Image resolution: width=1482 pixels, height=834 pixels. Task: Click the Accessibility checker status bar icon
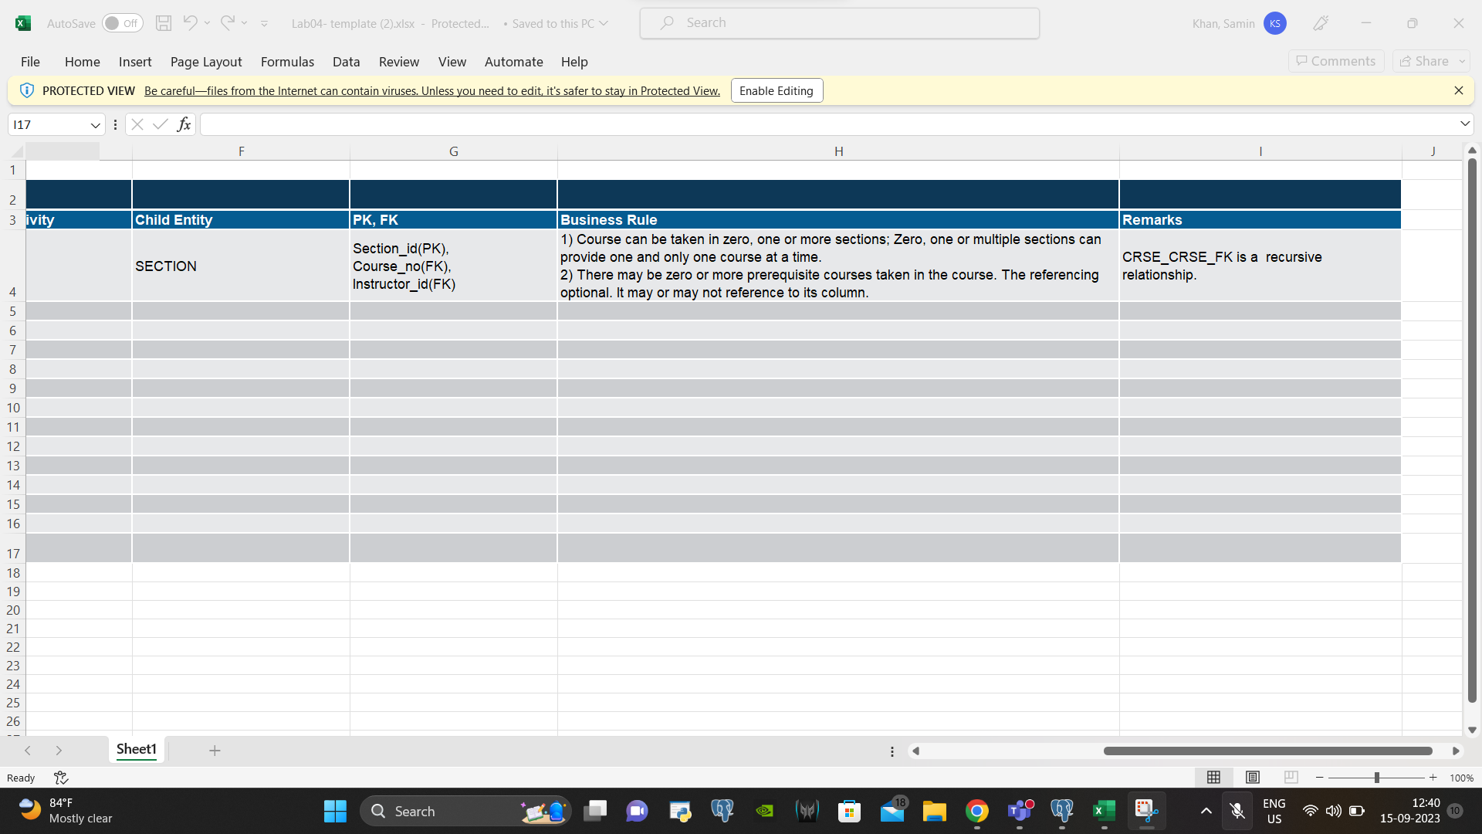pyautogui.click(x=61, y=778)
